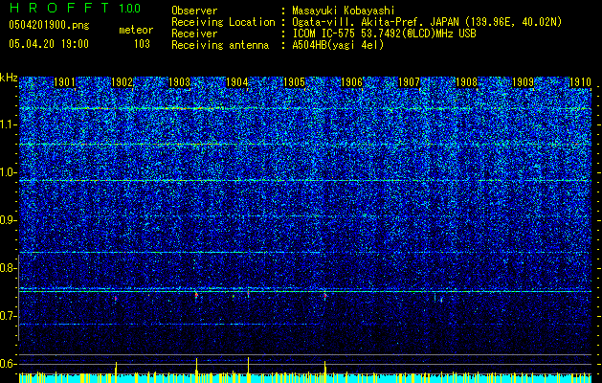The image size is (602, 383).
Task: Click the kHz unit label
Action: 9,78
